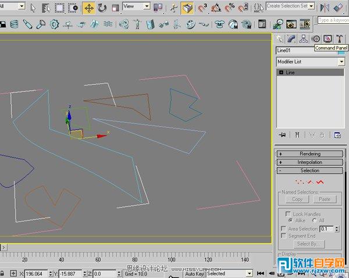Click the camera preview animation icon

[x=291, y=24]
